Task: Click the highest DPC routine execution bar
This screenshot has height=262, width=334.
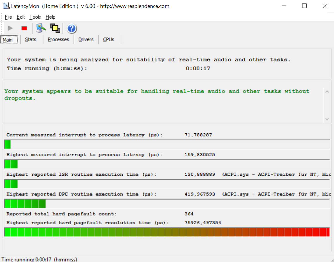Action: pyautogui.click(x=167, y=204)
